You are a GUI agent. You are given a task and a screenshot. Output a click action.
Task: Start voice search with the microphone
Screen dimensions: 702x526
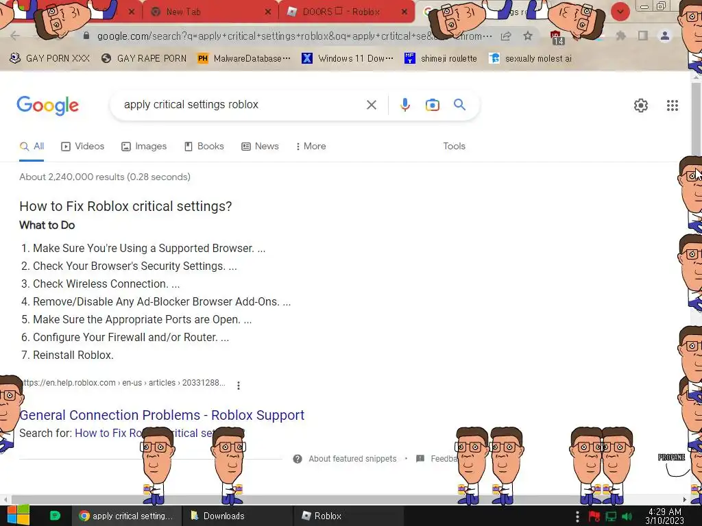click(404, 105)
